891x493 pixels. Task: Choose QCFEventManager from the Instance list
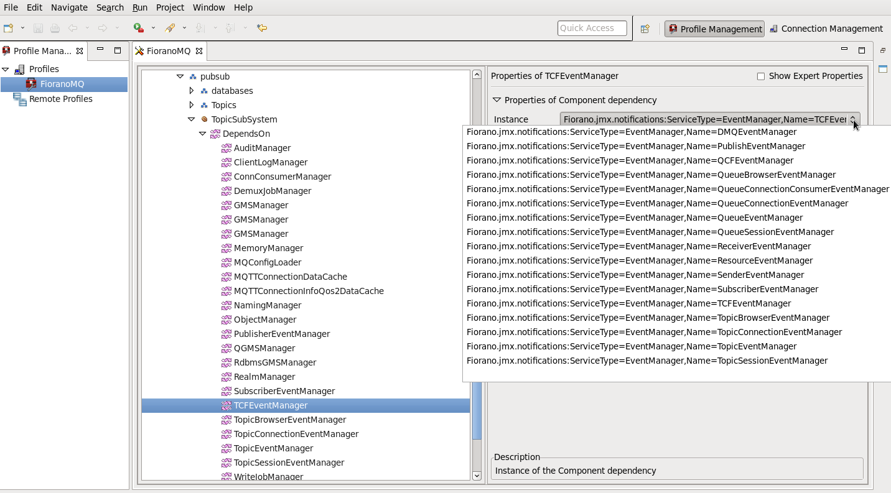point(630,160)
